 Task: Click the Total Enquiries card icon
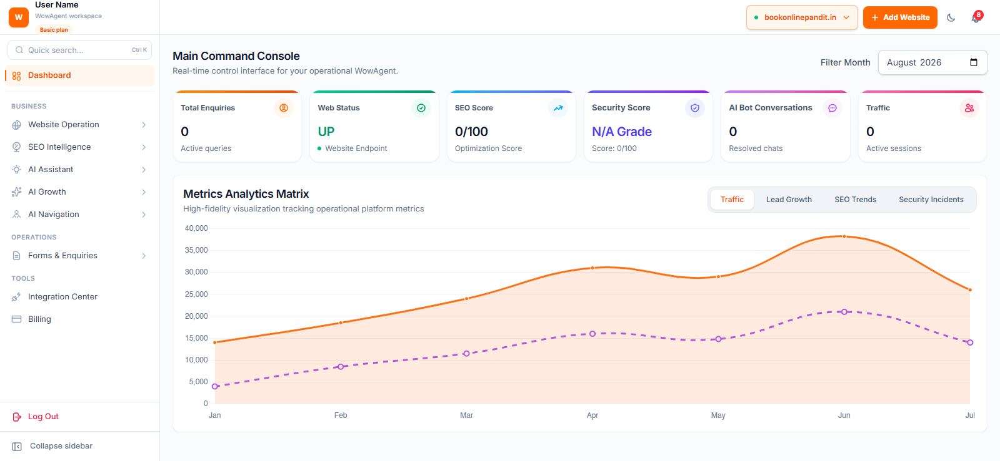coord(284,108)
